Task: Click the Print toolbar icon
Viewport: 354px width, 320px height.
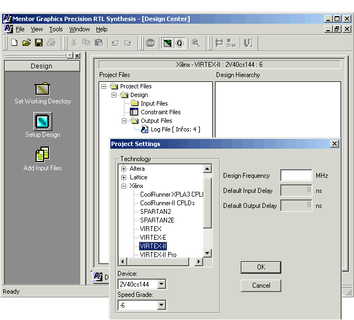Action: 51,43
